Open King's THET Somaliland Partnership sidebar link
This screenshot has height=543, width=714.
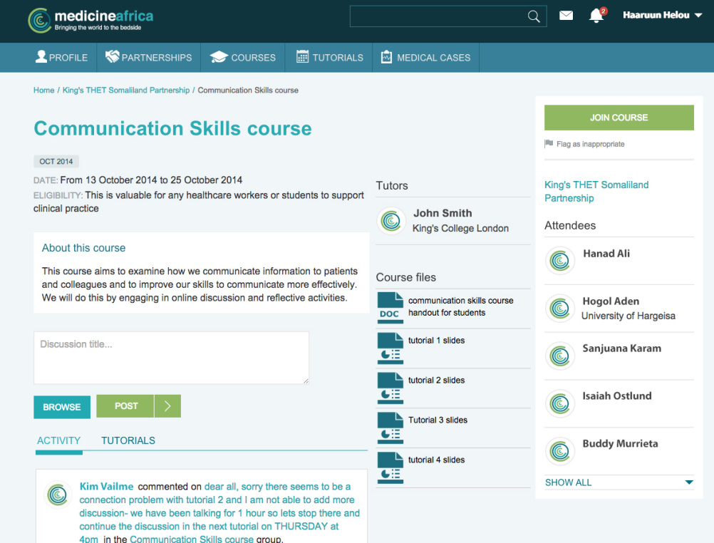point(596,191)
